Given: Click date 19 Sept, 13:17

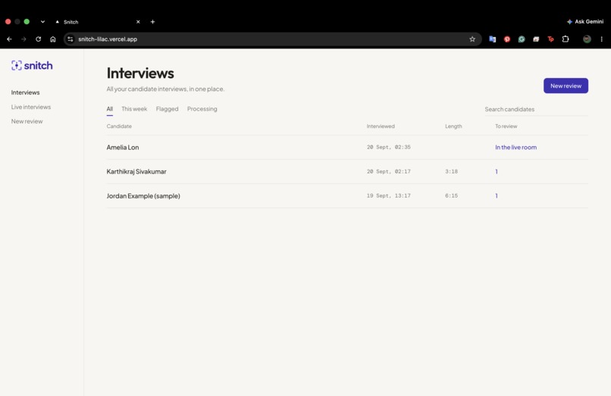Looking at the screenshot, I should pos(388,195).
